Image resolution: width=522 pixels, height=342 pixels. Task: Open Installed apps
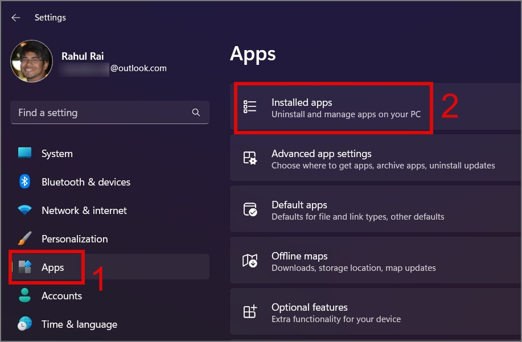376,108
